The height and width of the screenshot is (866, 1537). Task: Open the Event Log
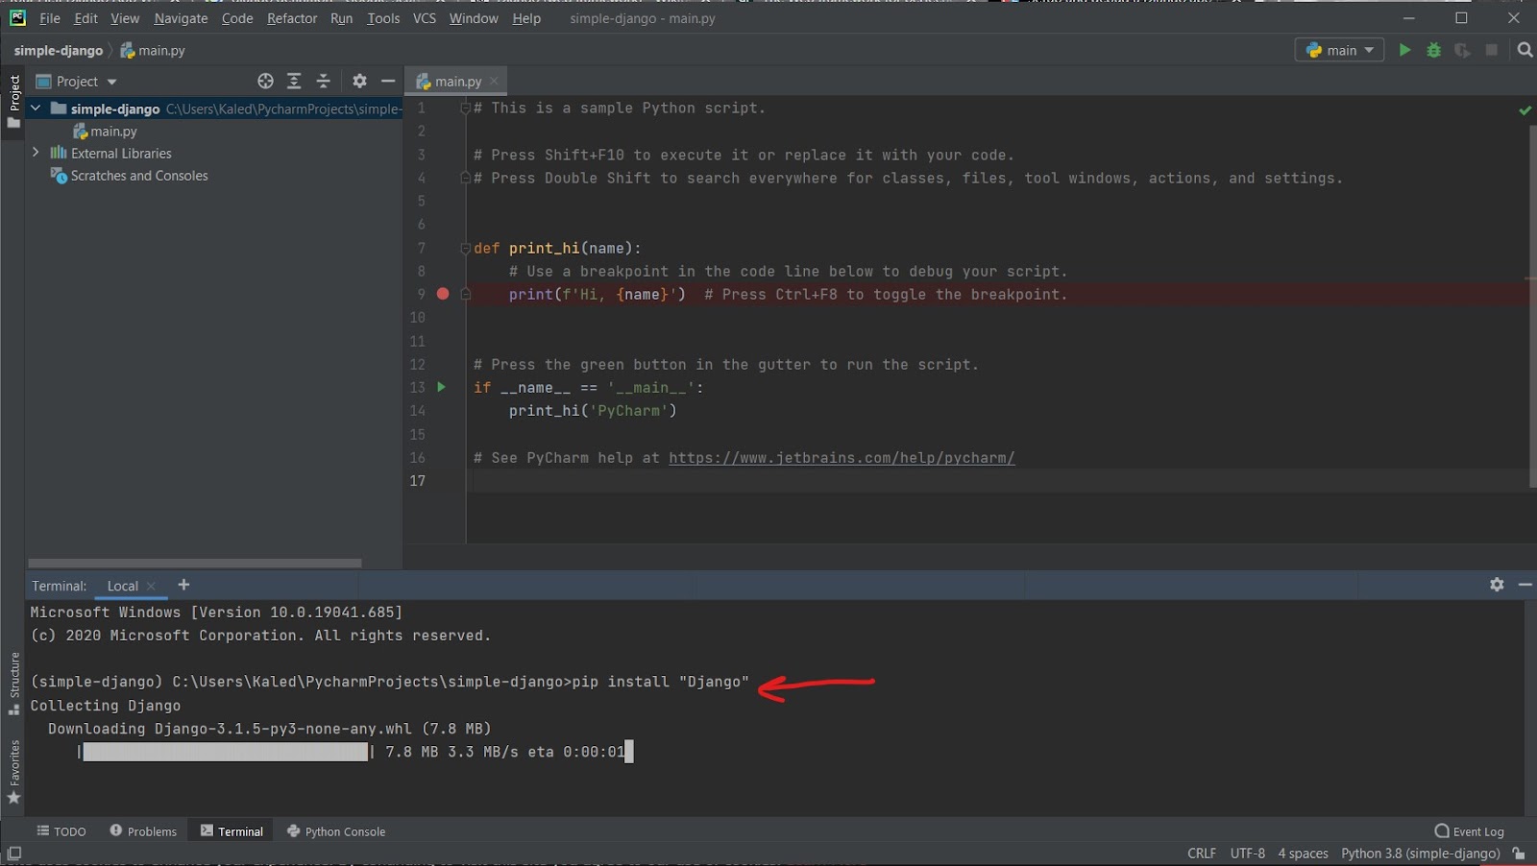1469,831
